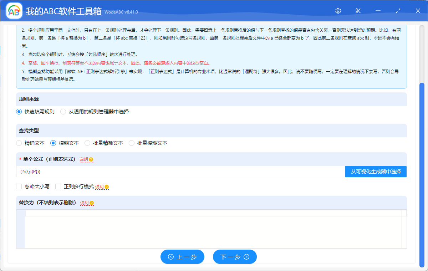Select the 精确文本 search type

19,143
